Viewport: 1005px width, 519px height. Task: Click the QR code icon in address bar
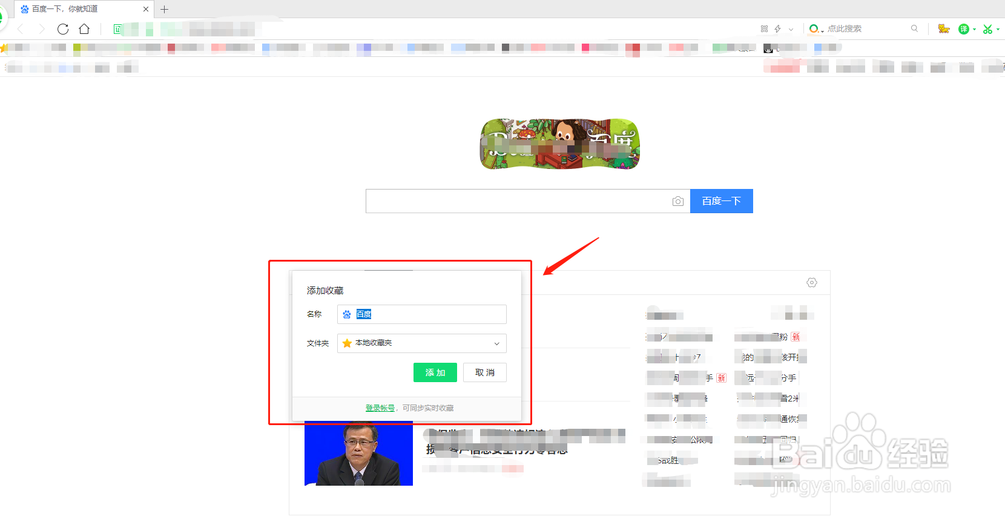pos(764,28)
